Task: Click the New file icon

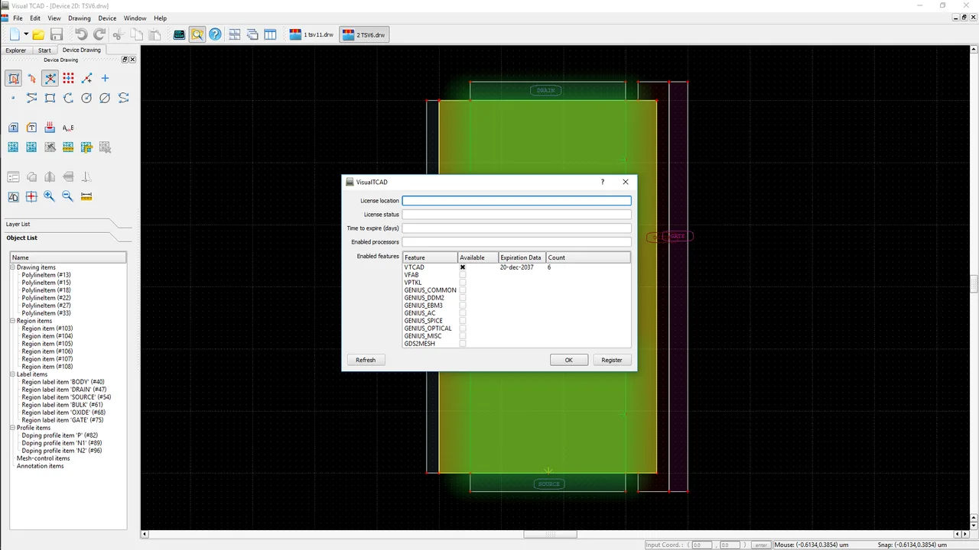Action: tap(15, 34)
